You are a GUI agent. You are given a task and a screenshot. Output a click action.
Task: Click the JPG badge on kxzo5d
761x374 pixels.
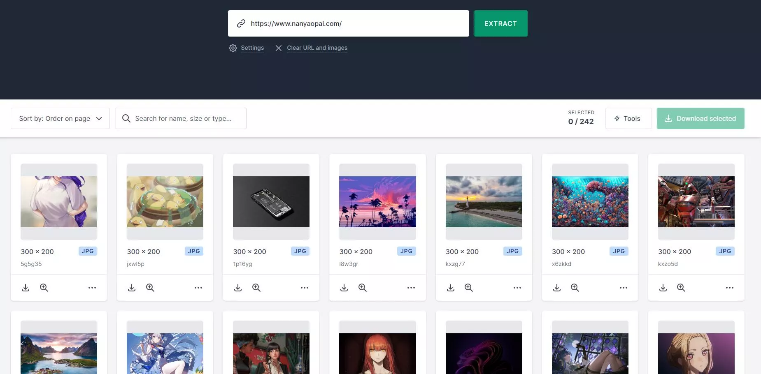[725, 251]
